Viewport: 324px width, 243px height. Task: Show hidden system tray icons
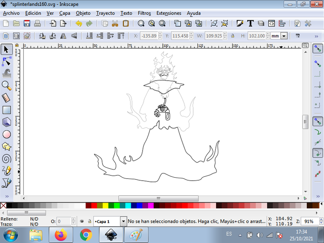pyautogui.click(x=240, y=235)
